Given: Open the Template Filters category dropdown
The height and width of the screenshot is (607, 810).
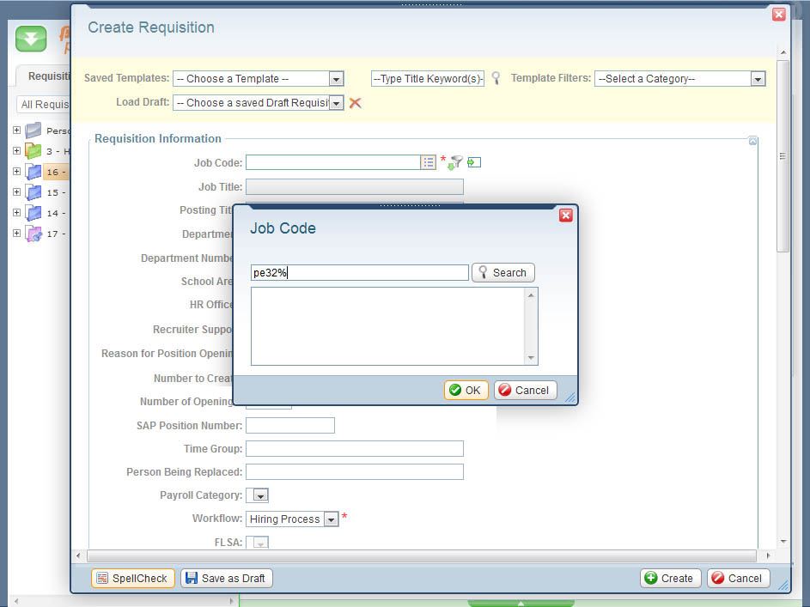Looking at the screenshot, I should [757, 79].
